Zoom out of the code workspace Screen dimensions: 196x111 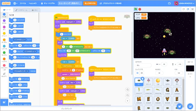coord(127,95)
